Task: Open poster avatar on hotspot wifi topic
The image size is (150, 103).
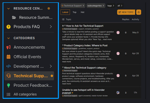Action: pos(118,93)
